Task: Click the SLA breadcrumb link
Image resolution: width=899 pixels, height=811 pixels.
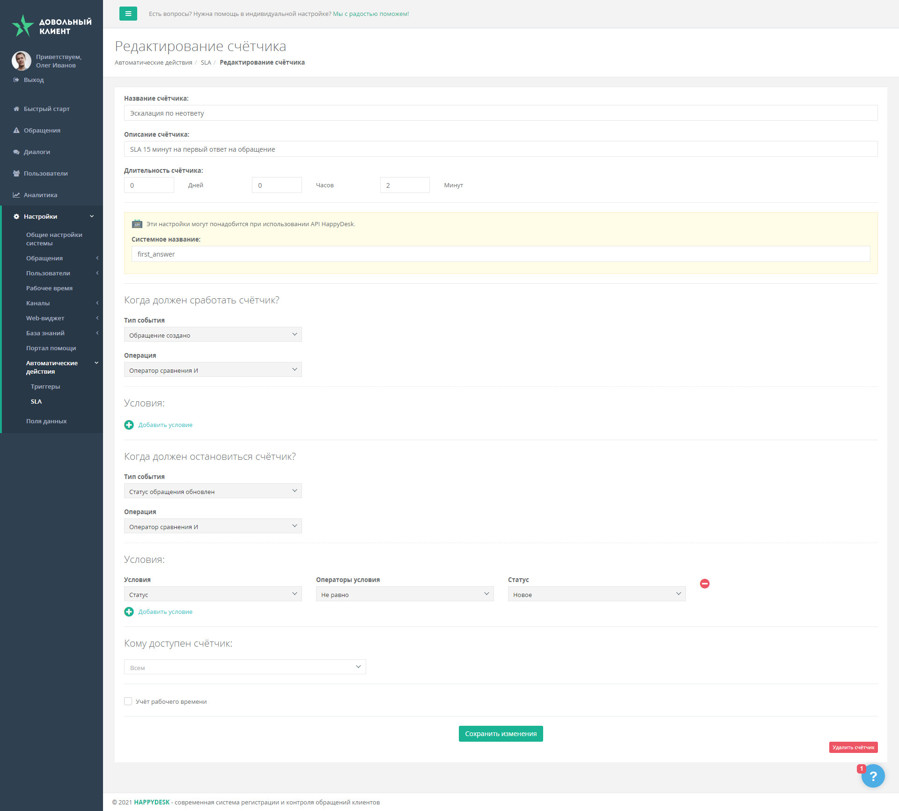Action: pos(206,62)
